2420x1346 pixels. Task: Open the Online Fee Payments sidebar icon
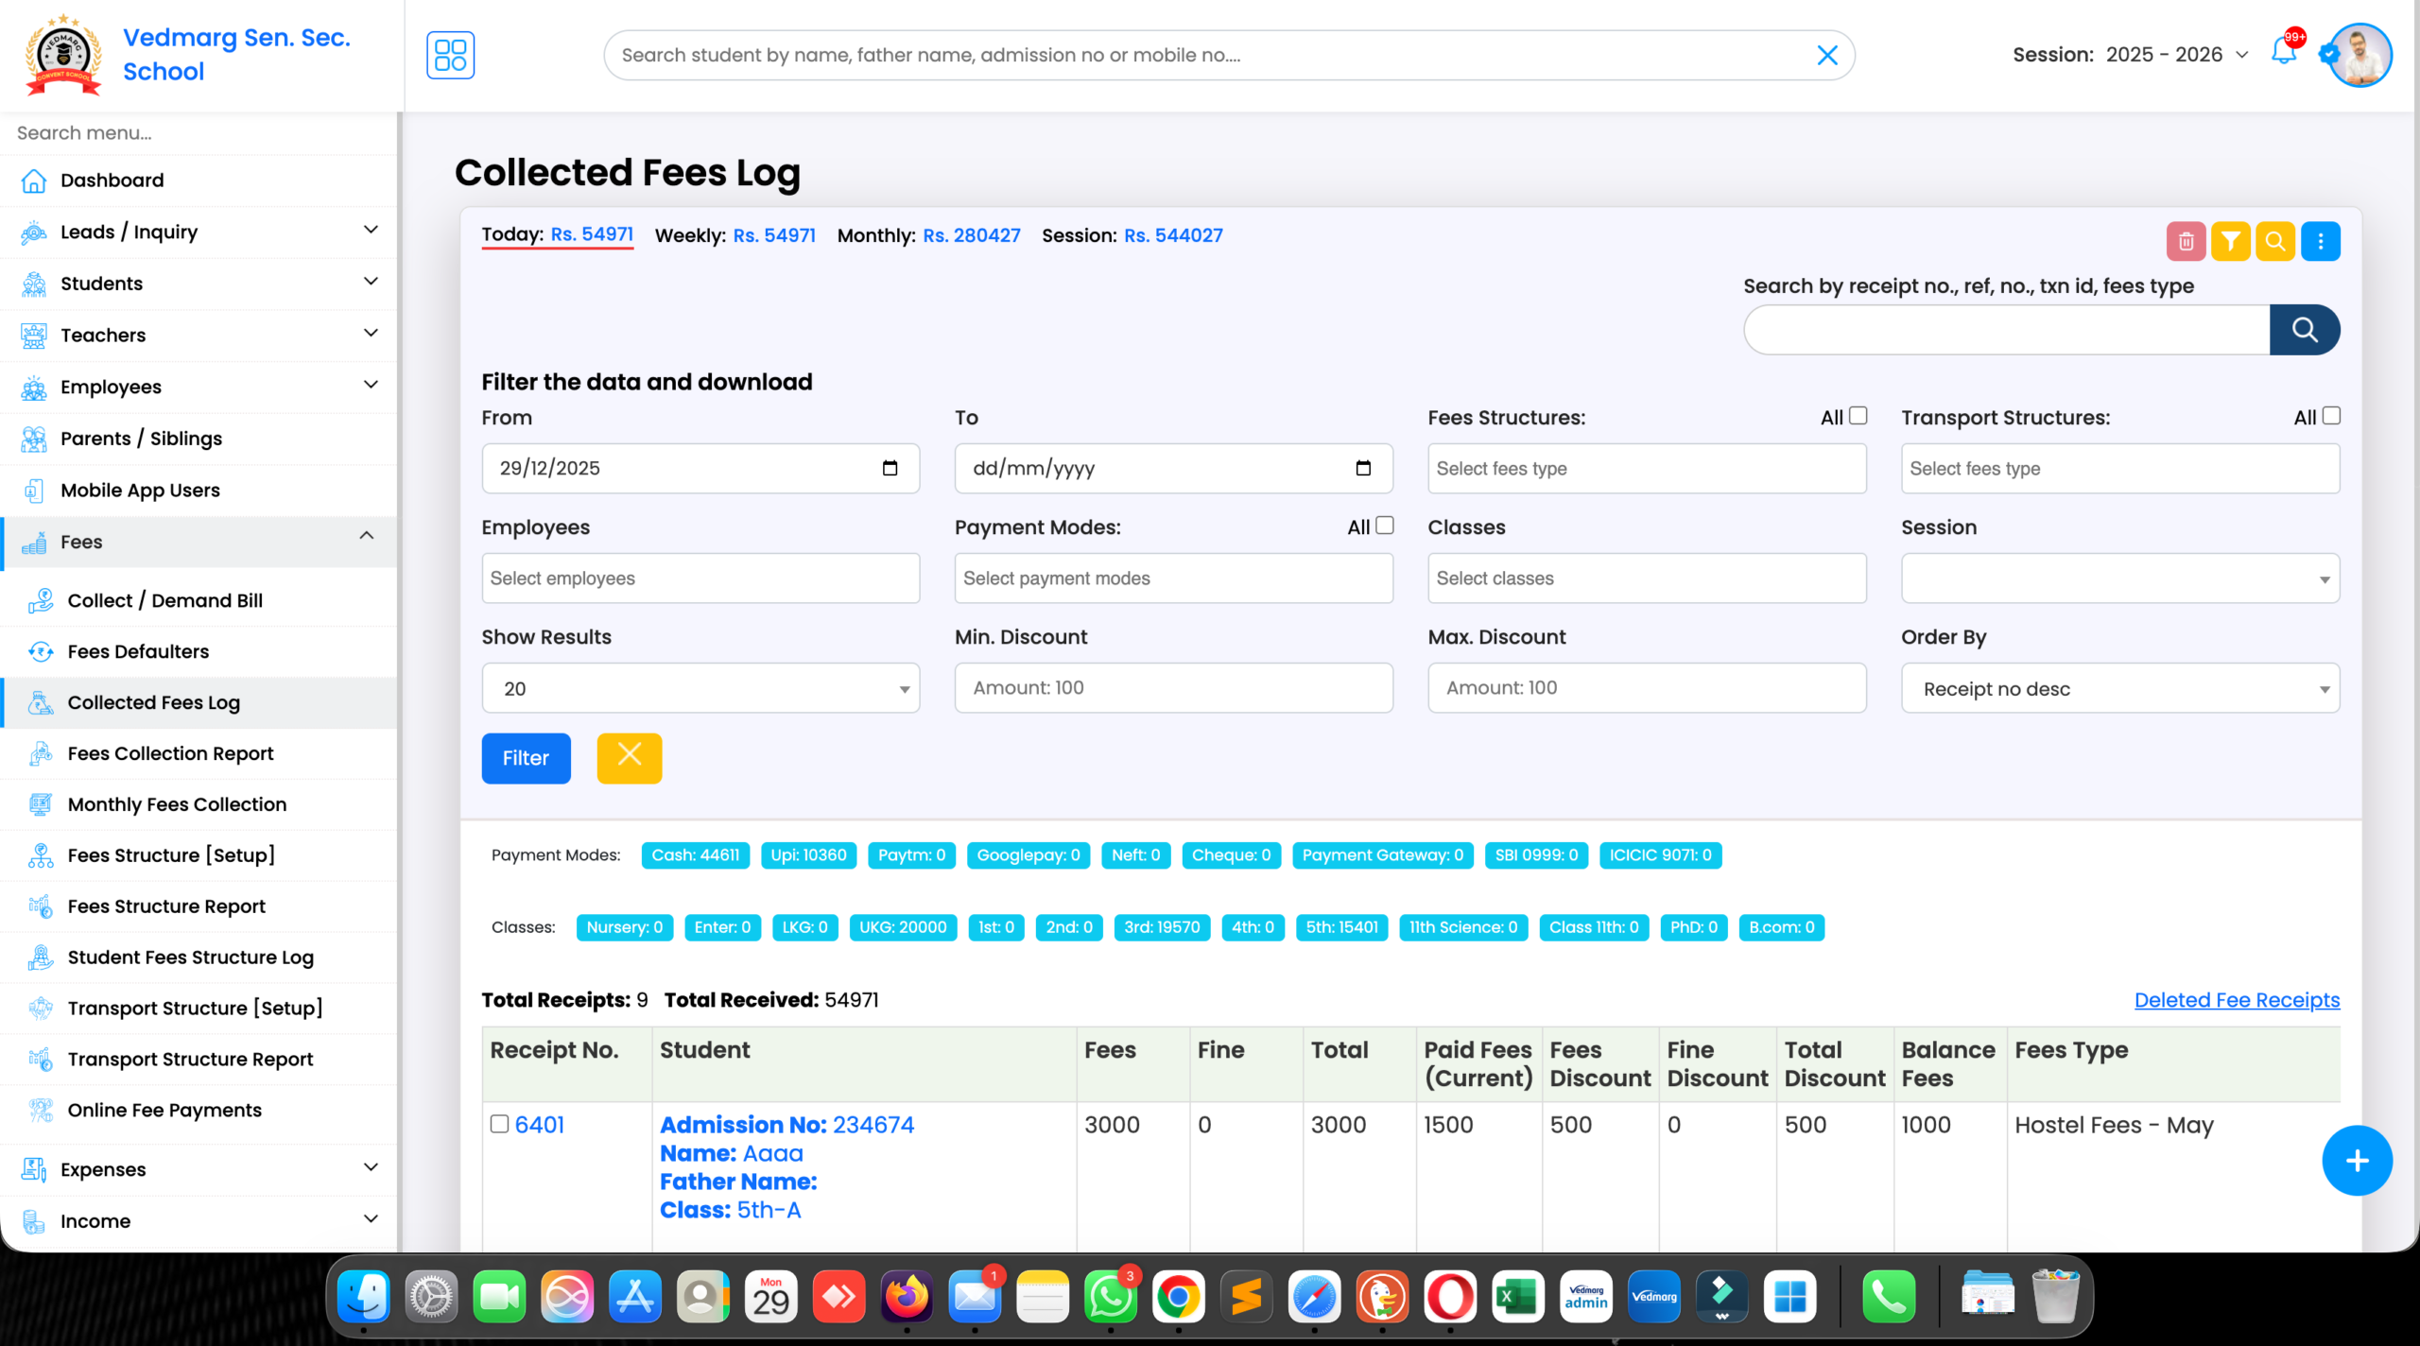pyautogui.click(x=42, y=1111)
